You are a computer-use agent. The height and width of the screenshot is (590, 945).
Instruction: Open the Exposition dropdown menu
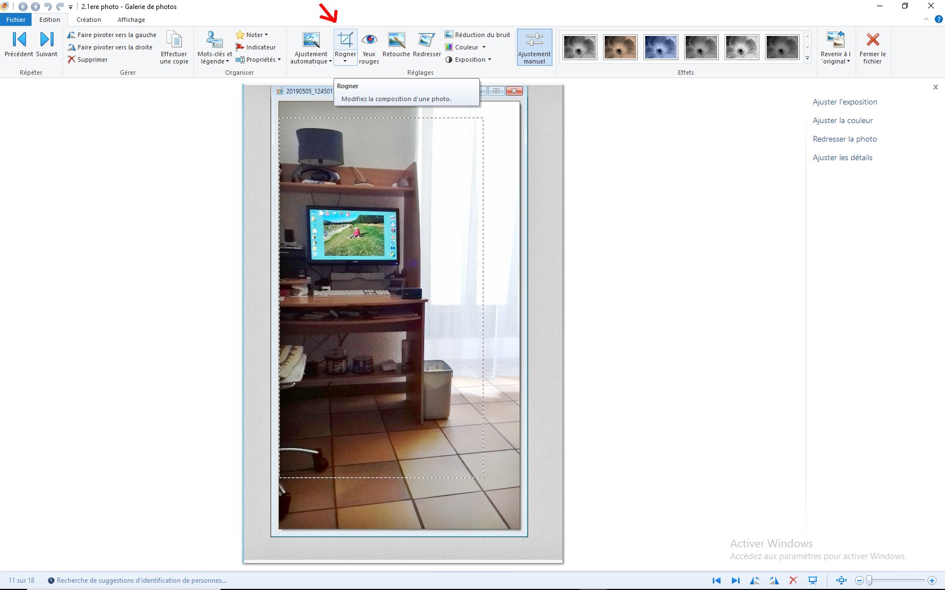tap(469, 60)
